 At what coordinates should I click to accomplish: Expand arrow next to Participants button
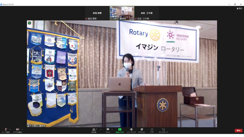(x=101, y=129)
